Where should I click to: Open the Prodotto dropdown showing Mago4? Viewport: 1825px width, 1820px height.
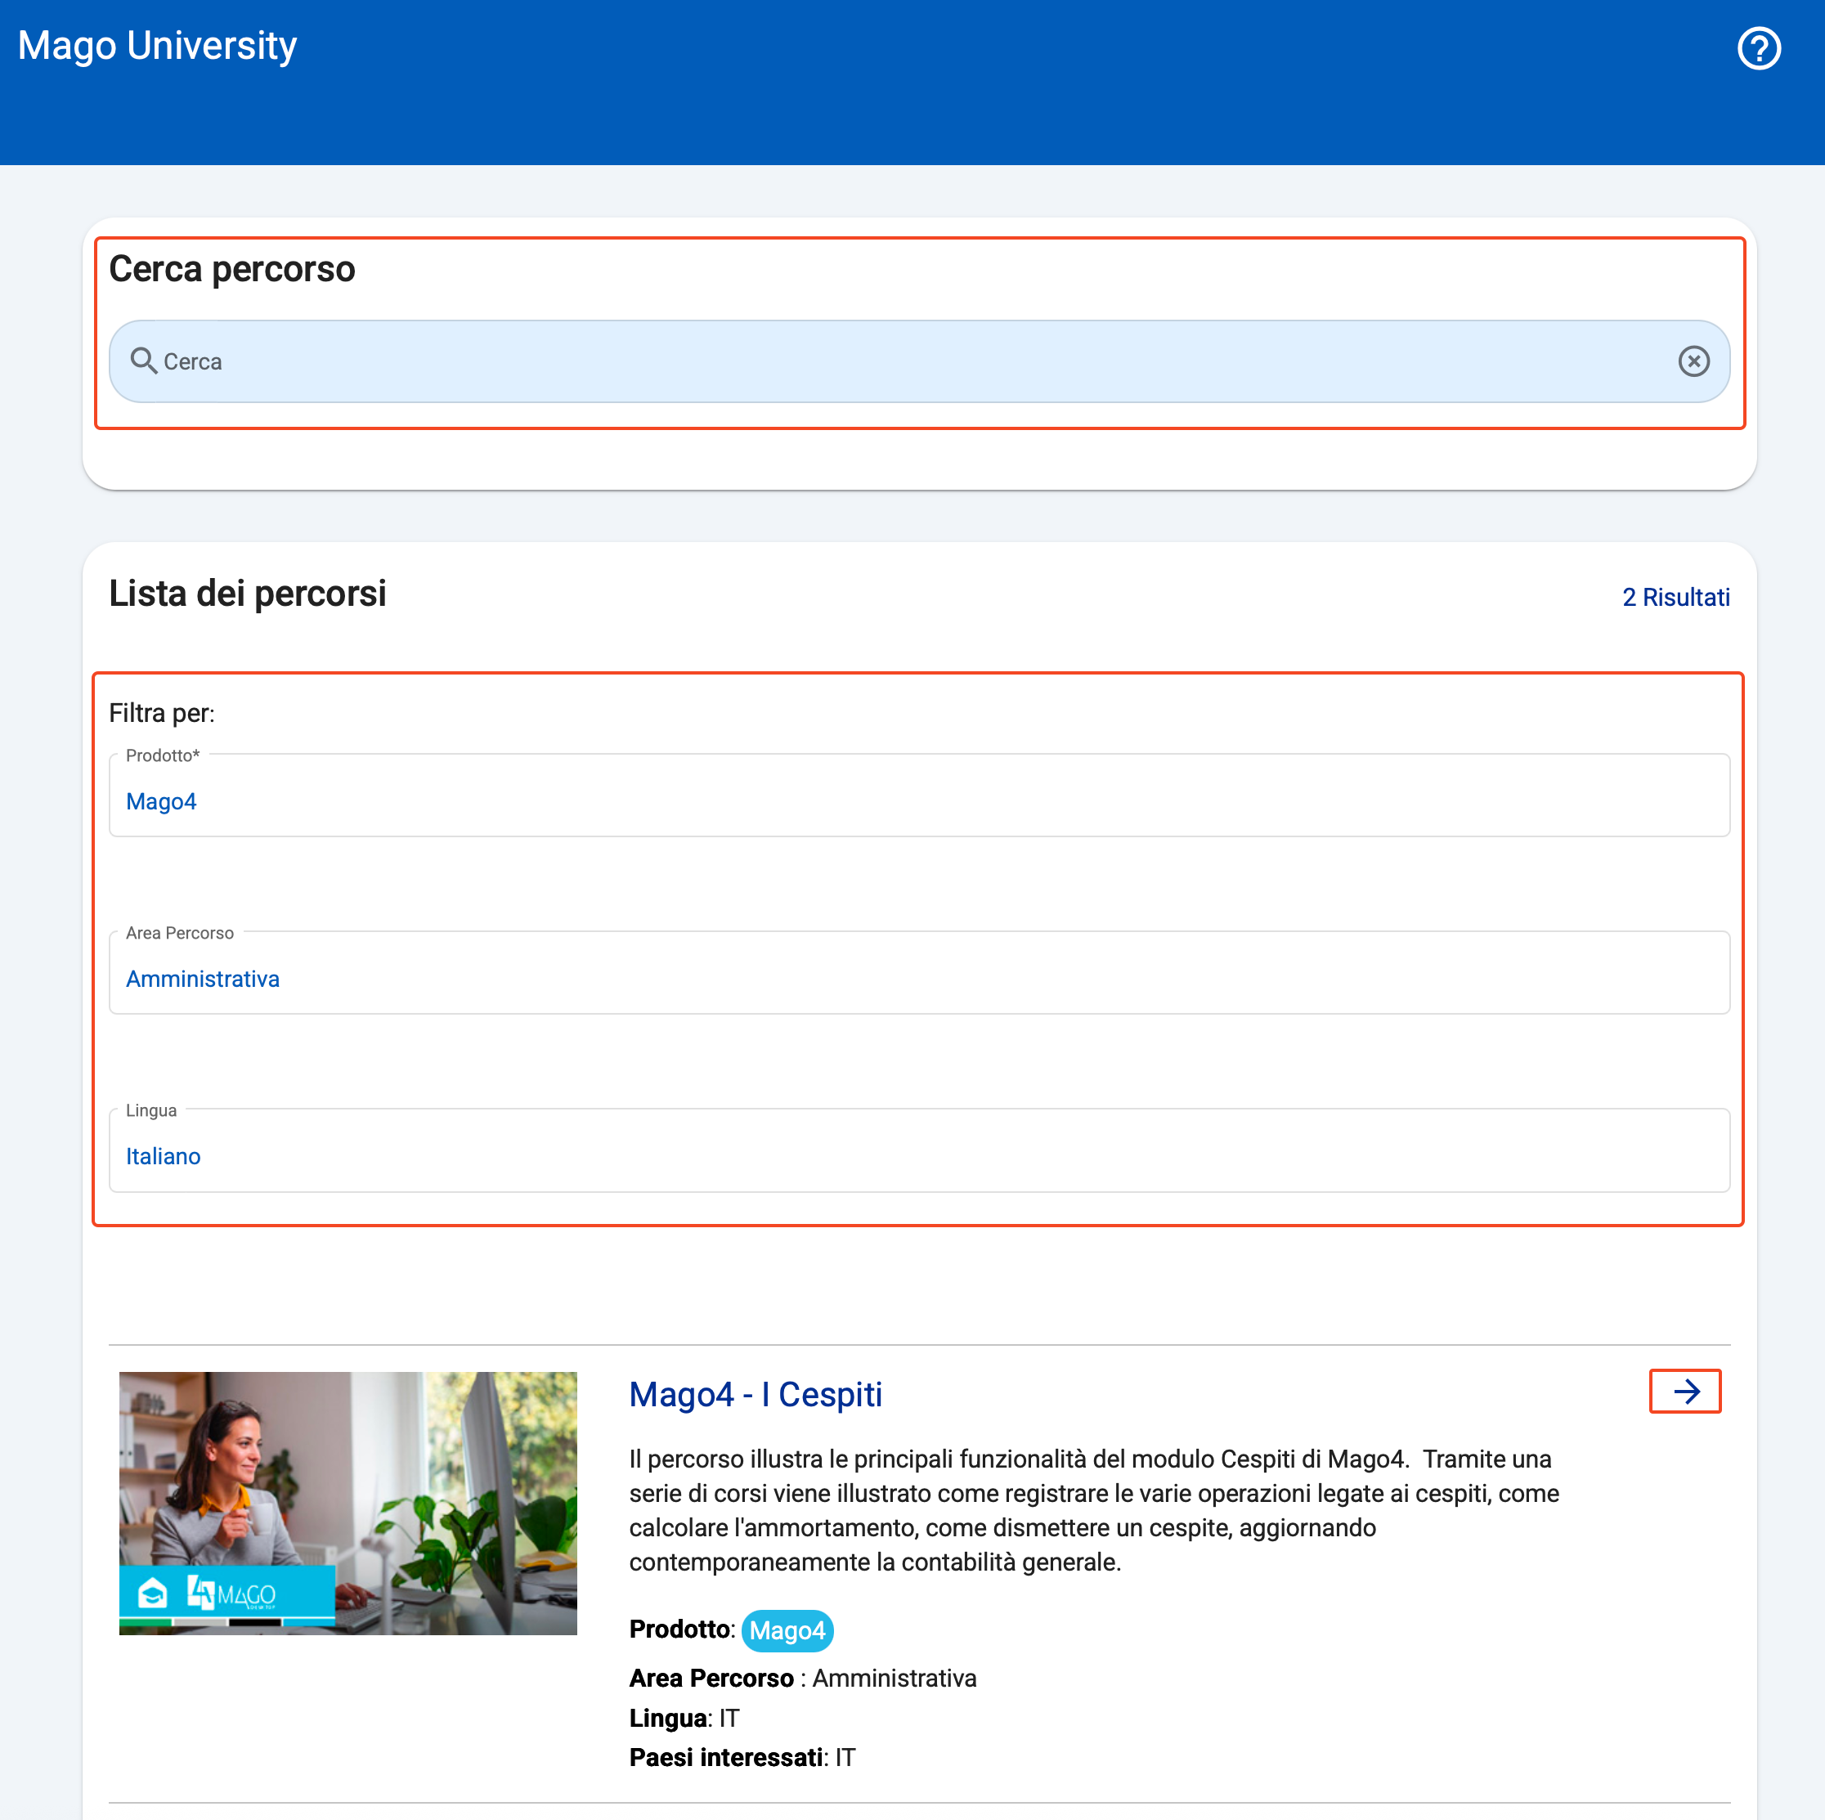919,796
